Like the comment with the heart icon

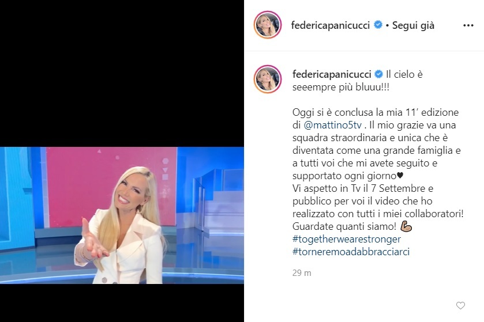point(460,305)
